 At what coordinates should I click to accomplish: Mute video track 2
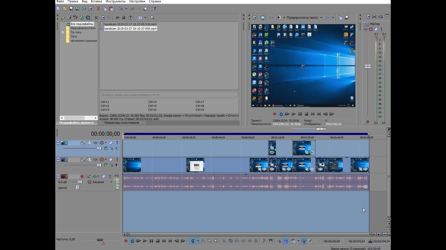111,160
